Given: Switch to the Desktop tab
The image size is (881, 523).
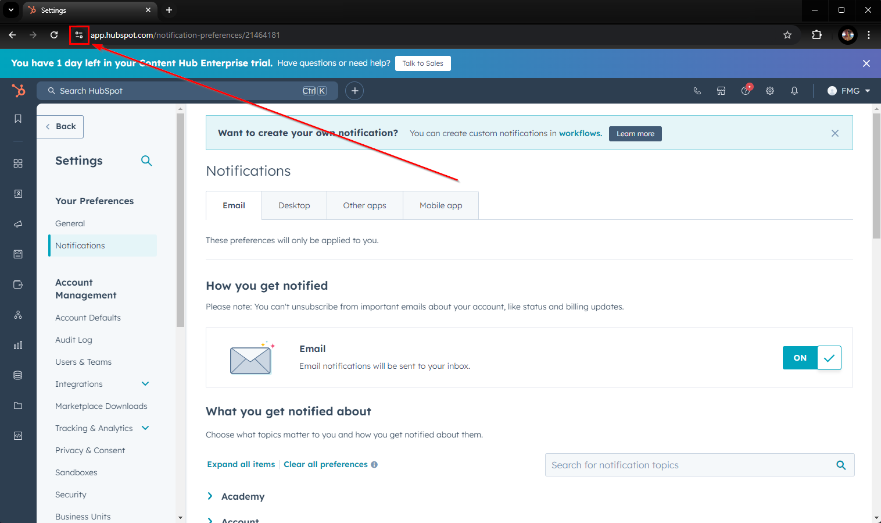Looking at the screenshot, I should (295, 205).
